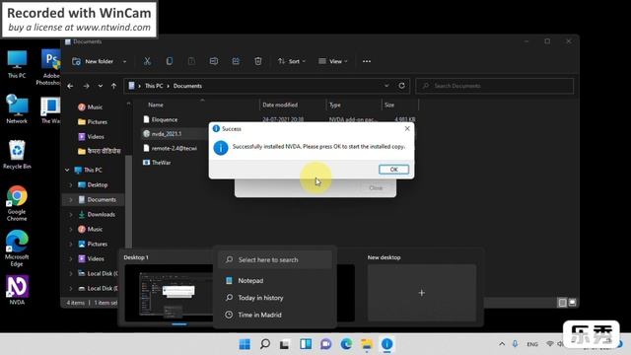This screenshot has height=355, width=631.
Task: Go up one folder level arrow
Action: coord(114,86)
